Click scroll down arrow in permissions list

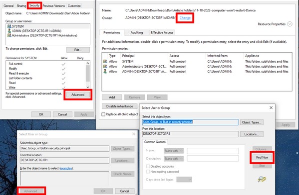click(x=88, y=87)
